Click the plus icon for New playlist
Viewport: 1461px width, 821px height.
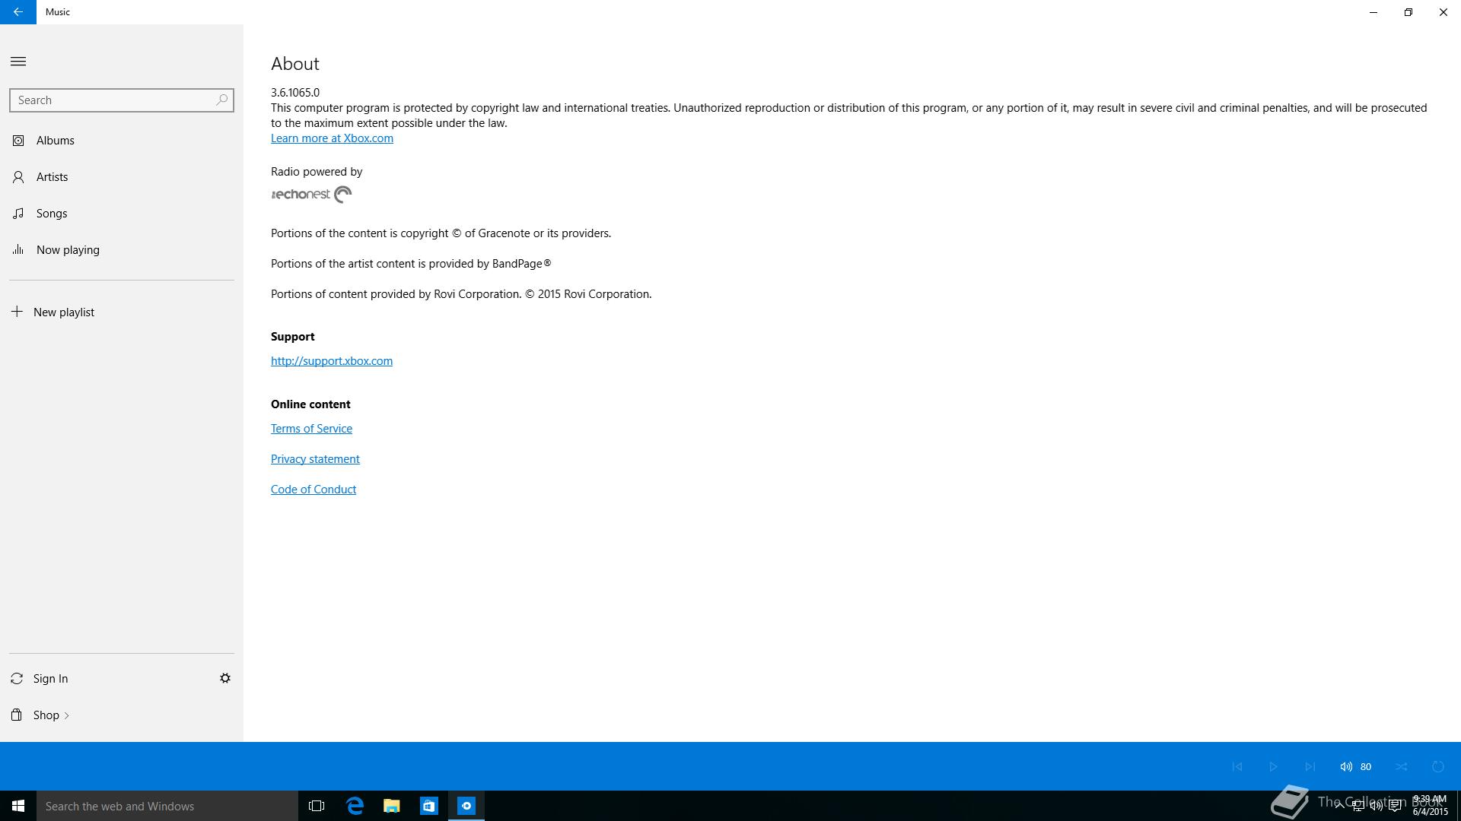click(17, 312)
